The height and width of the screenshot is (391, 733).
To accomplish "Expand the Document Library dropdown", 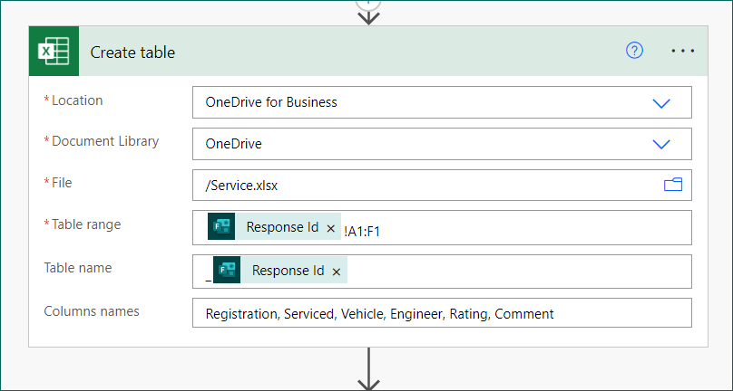I will (x=661, y=144).
